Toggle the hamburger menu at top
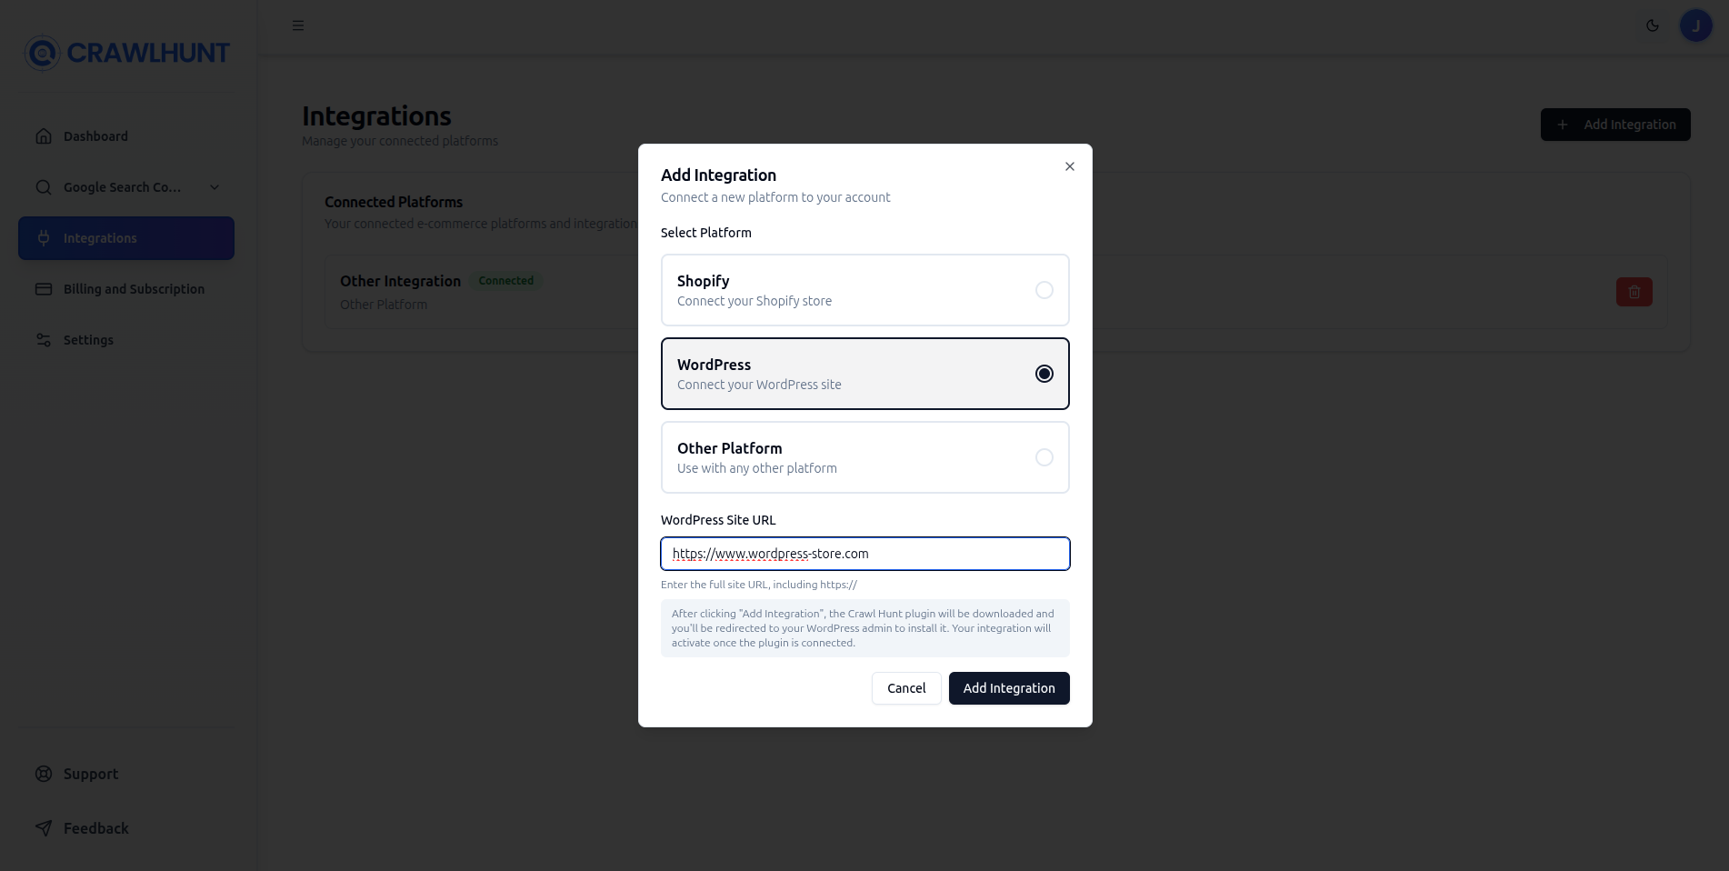1729x871 pixels. 297,25
